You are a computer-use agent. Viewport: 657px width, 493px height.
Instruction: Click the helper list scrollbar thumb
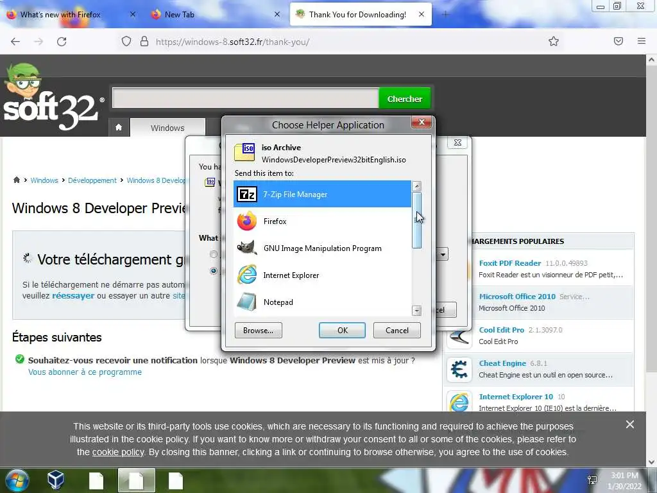pyautogui.click(x=416, y=220)
